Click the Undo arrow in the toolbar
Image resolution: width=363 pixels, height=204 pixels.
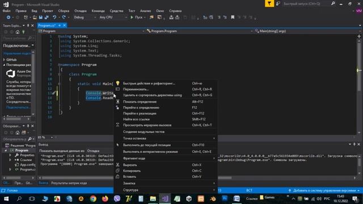pyautogui.click(x=54, y=18)
